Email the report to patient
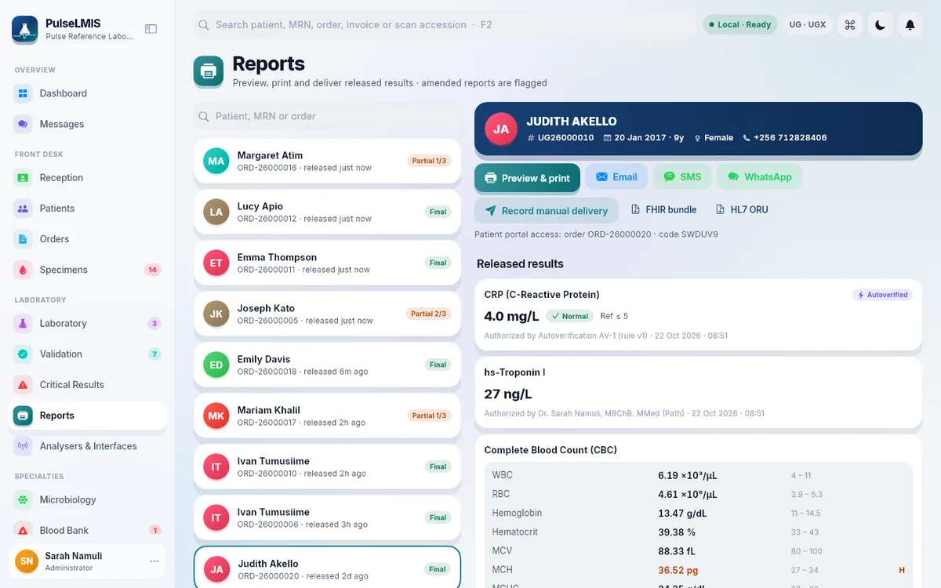Viewport: 941px width, 588px height. (616, 177)
